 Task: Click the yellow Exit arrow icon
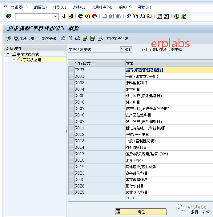88,16
